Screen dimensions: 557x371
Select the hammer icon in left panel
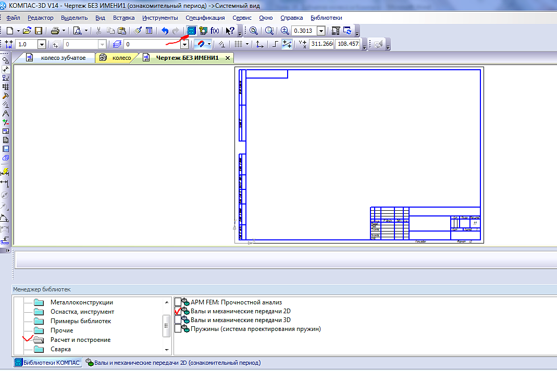[6, 96]
